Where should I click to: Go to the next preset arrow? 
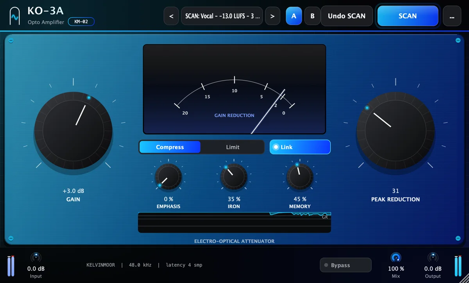point(272,16)
